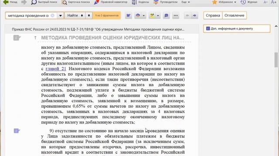Go back with the green Назад arrow
Viewport: 279px width, 156px height.
pos(10,2)
